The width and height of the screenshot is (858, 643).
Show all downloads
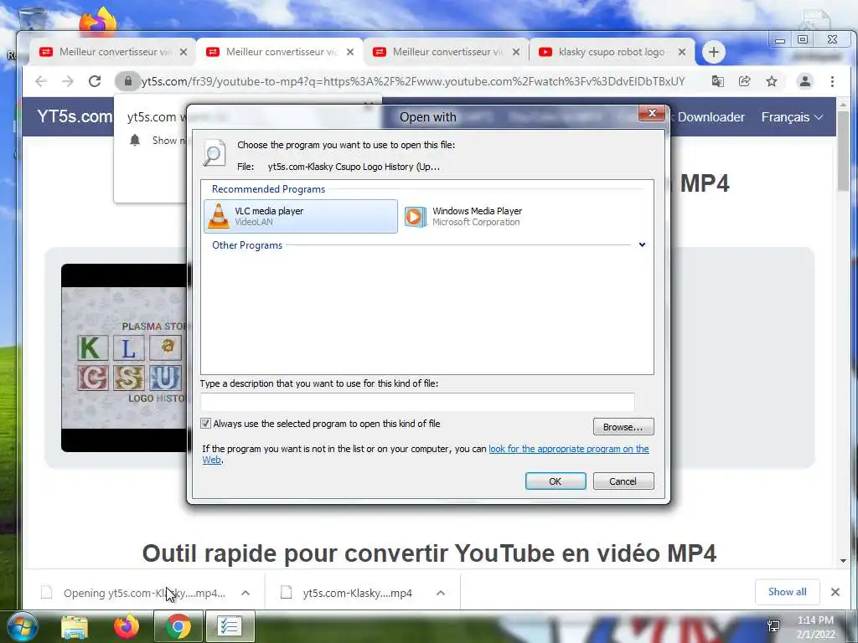pyautogui.click(x=787, y=592)
